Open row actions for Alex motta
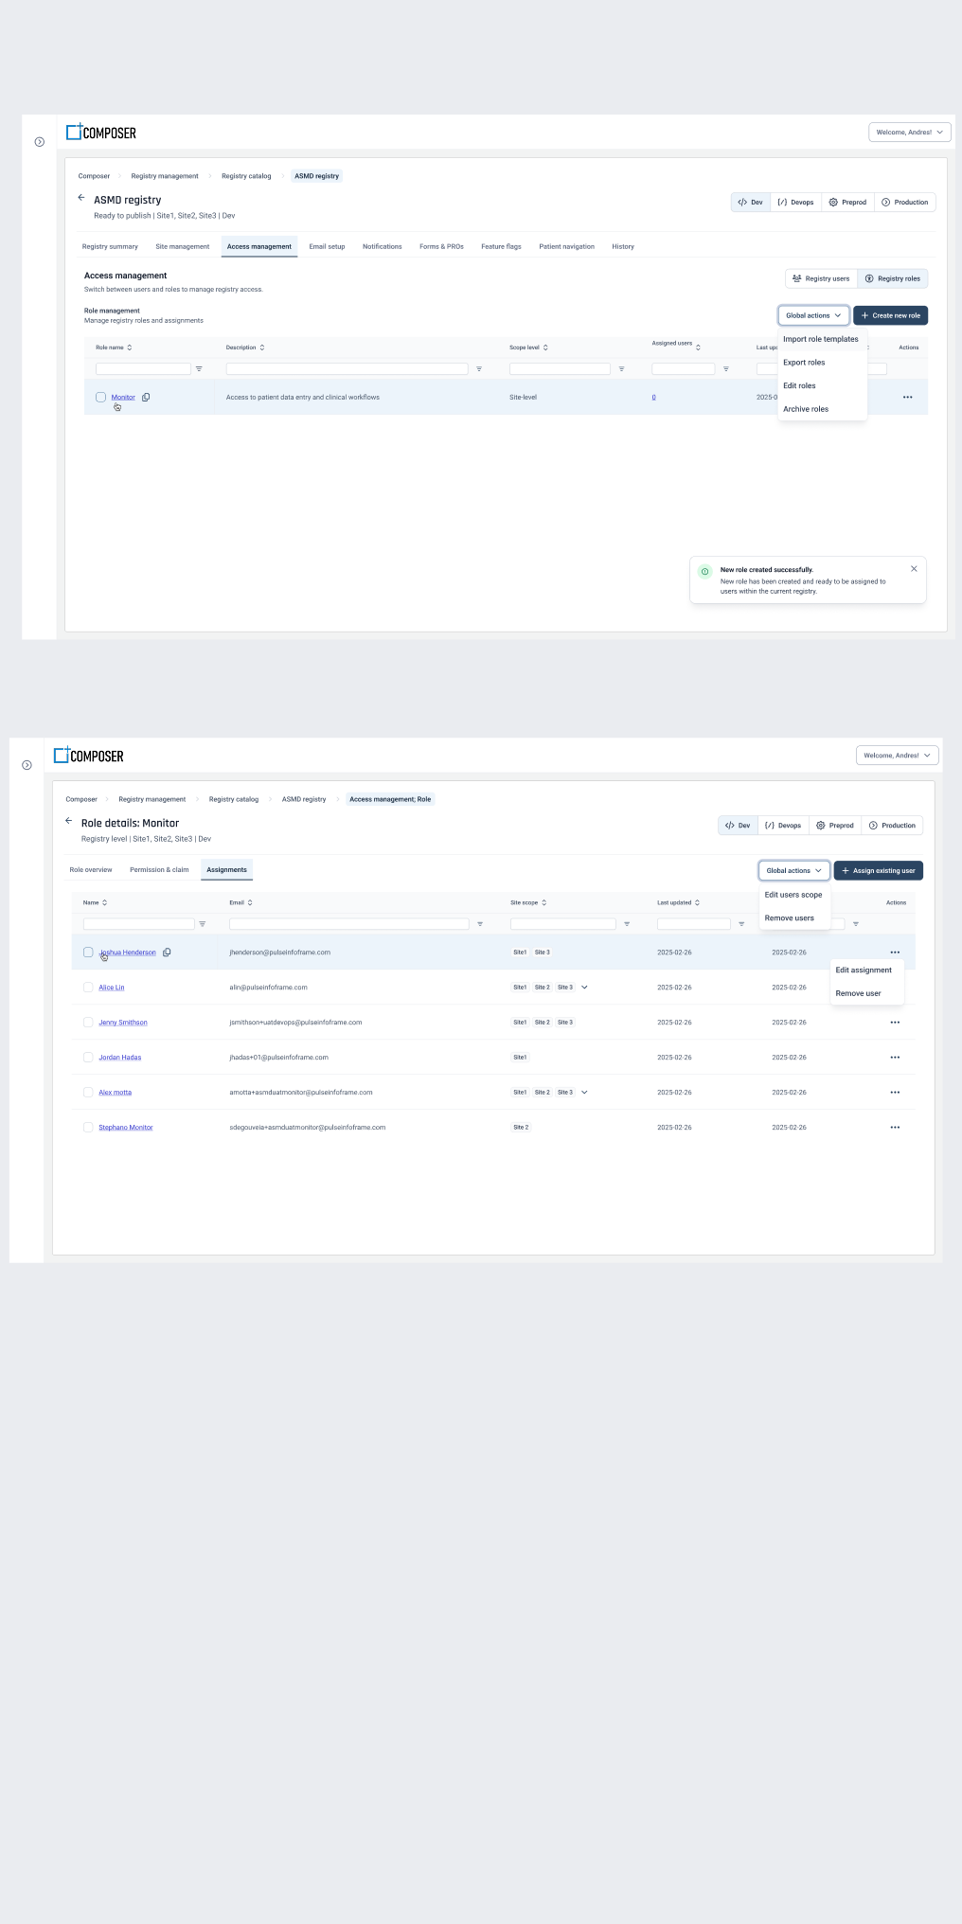Viewport: 962px width, 1924px height. (895, 1093)
